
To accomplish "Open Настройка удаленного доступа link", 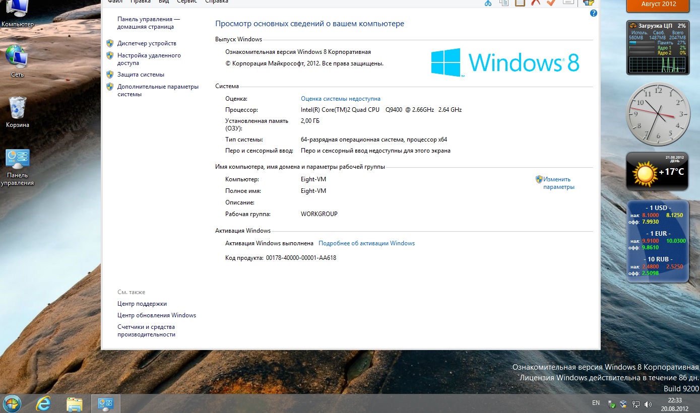I will (149, 59).
